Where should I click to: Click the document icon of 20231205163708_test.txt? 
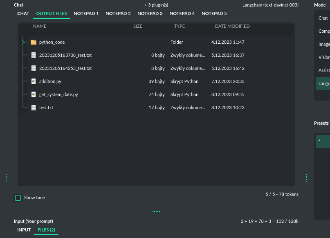click(33, 55)
